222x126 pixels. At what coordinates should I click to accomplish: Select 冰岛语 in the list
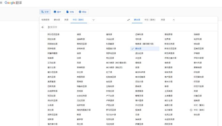coord(51,105)
